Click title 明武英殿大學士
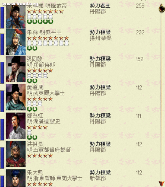This screenshot has height=187, width=165. click(x=46, y=93)
